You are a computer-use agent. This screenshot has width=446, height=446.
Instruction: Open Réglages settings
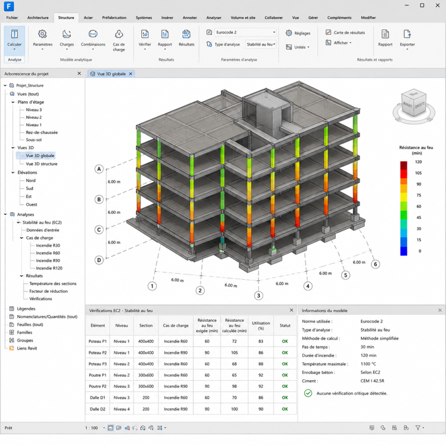[298, 33]
